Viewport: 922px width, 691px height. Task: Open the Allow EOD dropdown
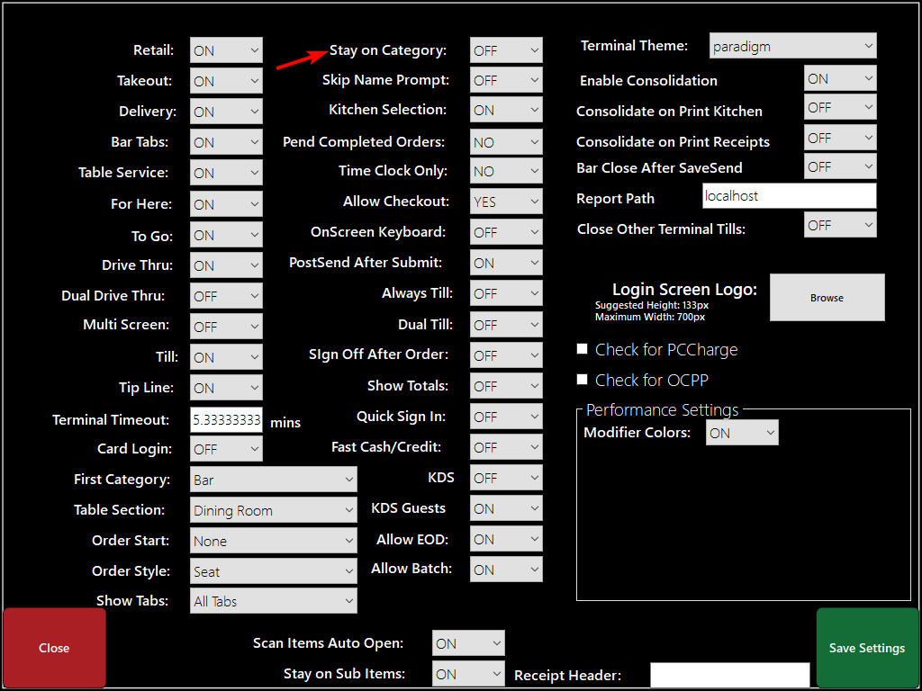coord(506,539)
